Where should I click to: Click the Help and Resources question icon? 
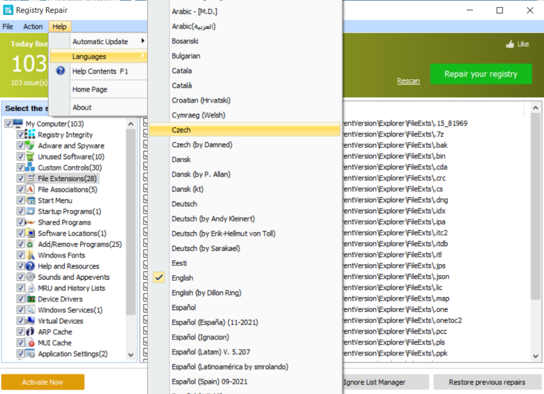tap(30, 266)
